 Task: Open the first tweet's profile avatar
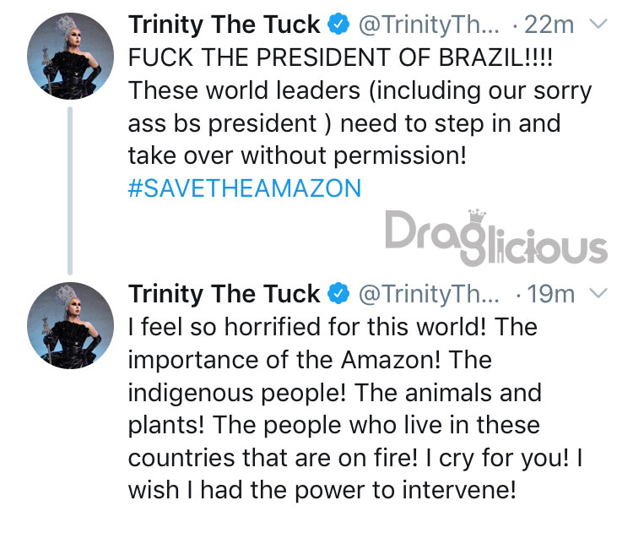click(x=70, y=56)
